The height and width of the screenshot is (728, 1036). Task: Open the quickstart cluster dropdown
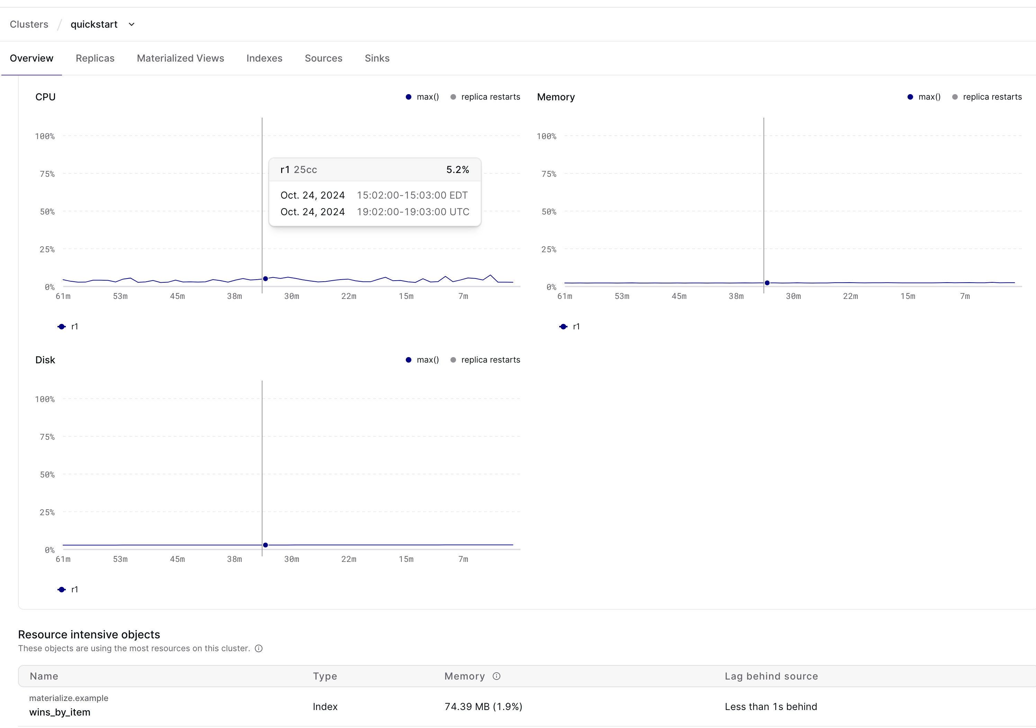[94, 24]
